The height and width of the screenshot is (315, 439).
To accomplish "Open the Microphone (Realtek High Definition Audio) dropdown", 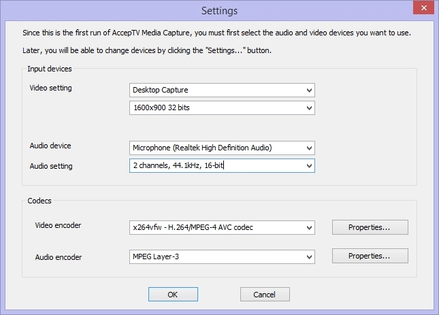I will (222, 148).
